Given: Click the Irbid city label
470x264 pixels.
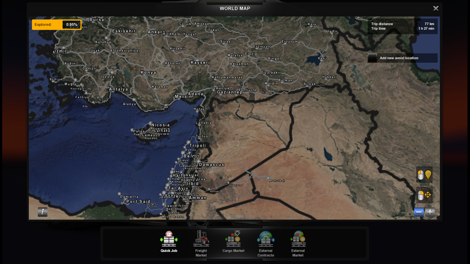Looking at the screenshot, I should click(193, 184).
